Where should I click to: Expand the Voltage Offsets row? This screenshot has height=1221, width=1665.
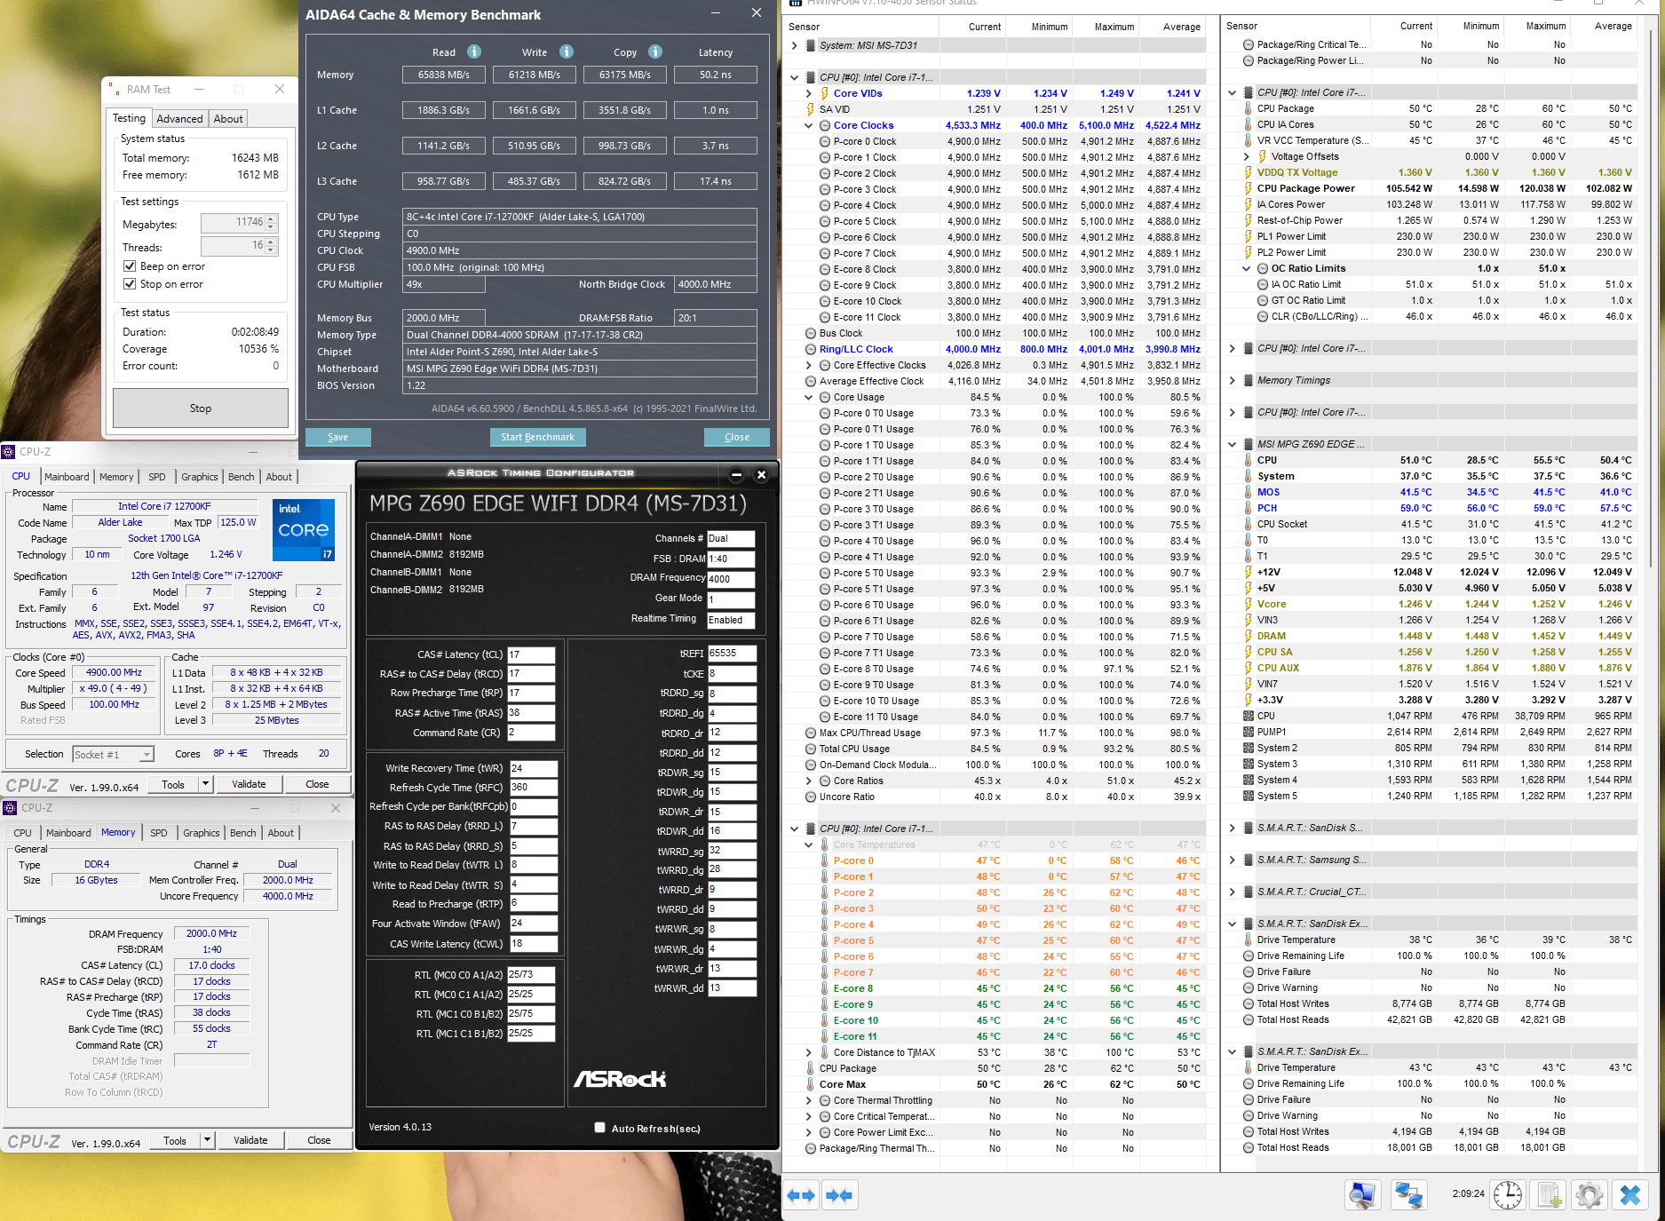tap(1247, 156)
